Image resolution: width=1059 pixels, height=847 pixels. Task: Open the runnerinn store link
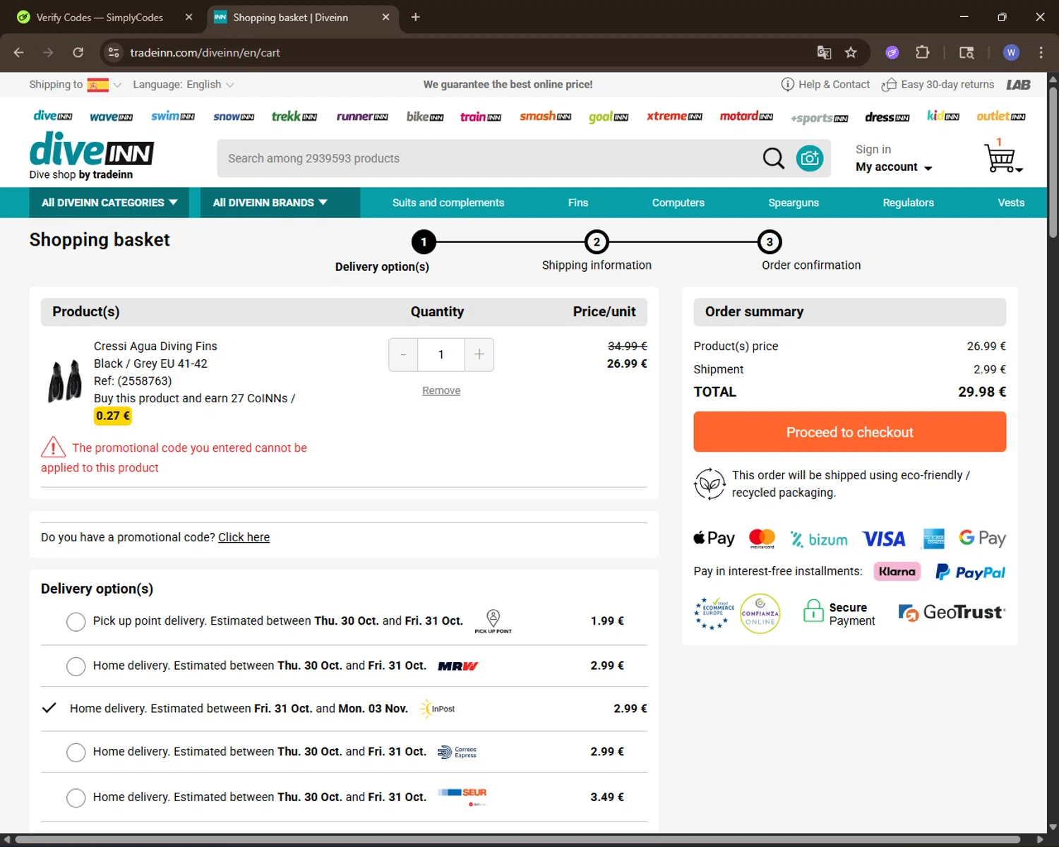362,116
